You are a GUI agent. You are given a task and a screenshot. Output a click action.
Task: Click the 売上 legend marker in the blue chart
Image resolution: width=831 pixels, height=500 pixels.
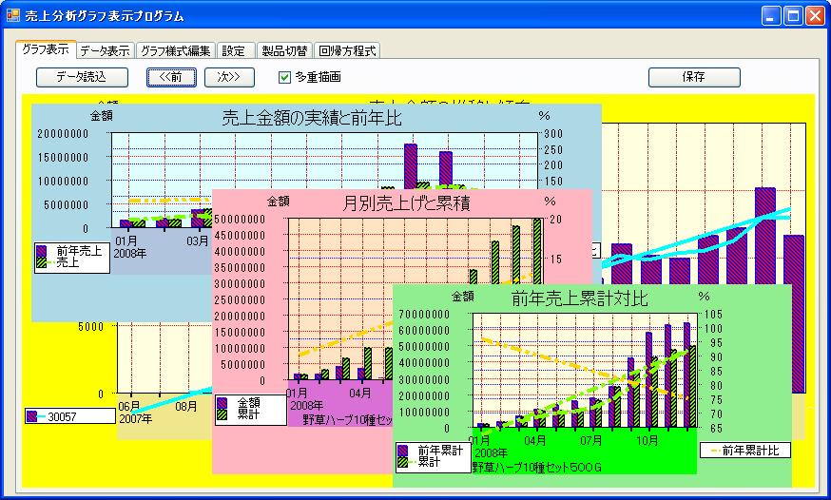click(x=43, y=262)
